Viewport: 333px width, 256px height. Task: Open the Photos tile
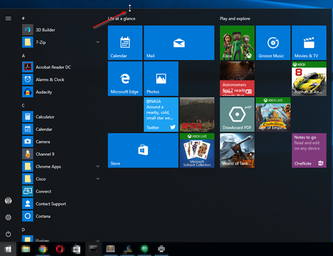coord(161,78)
